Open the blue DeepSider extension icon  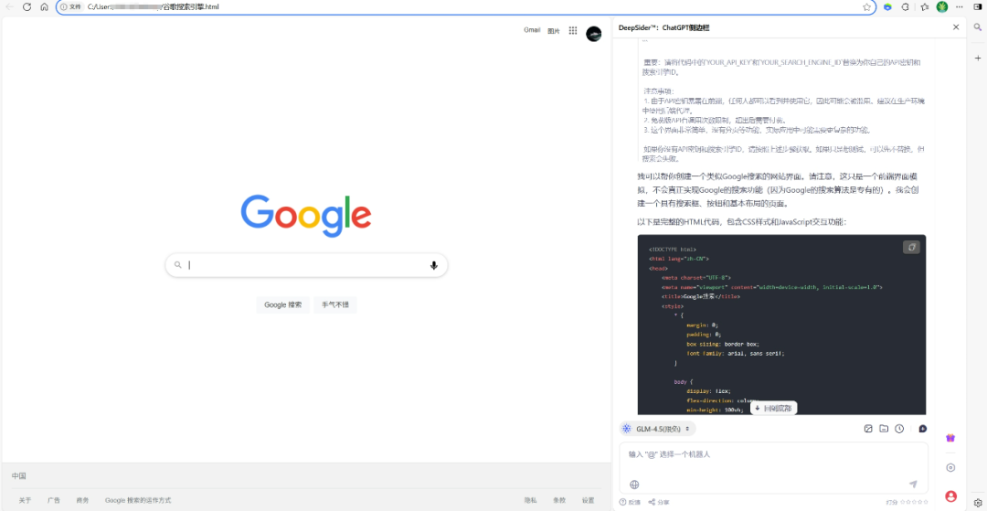(887, 7)
